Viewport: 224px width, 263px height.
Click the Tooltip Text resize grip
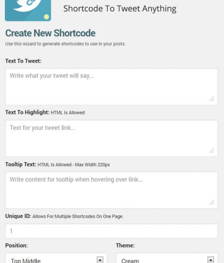[x=211, y=202]
